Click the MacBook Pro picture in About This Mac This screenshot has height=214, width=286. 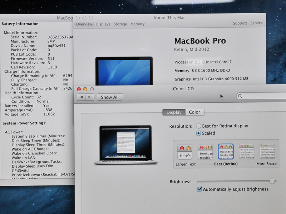[x=124, y=71]
